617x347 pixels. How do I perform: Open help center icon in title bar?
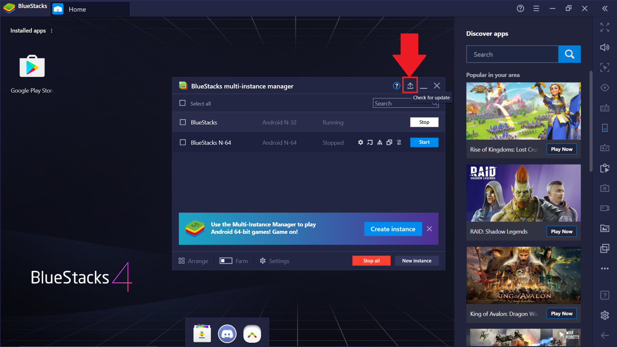click(520, 9)
